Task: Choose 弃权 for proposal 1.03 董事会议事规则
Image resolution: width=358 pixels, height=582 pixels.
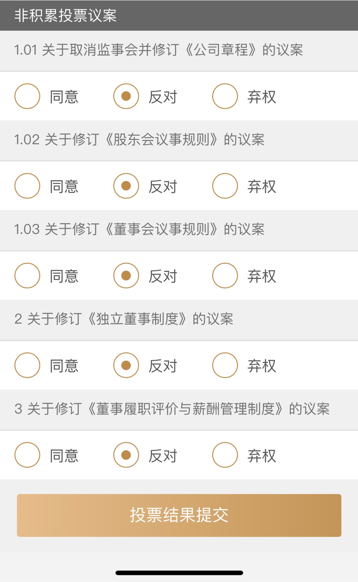Action: point(225,276)
